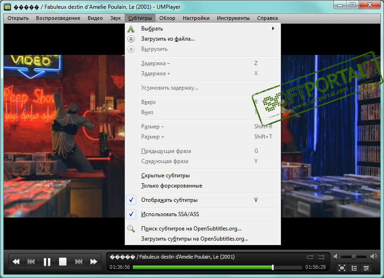Click the magnifier icon for OpenSubtitles search
The image size is (384, 278).
pos(131,229)
